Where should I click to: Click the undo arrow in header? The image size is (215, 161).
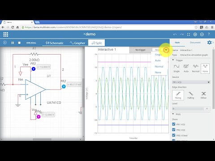click(x=175, y=34)
